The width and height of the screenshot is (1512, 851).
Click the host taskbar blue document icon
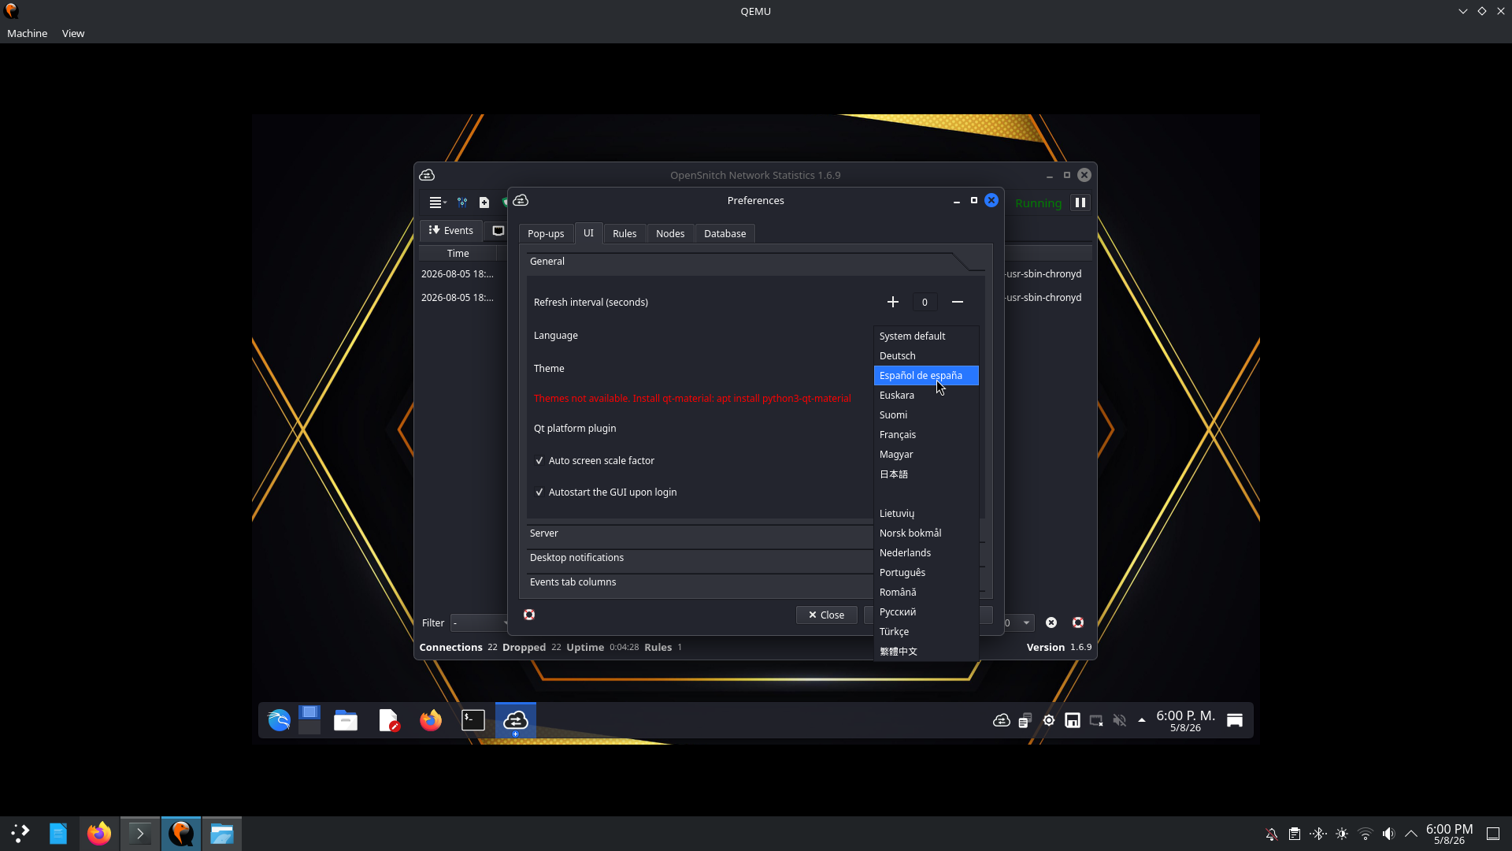point(58,833)
